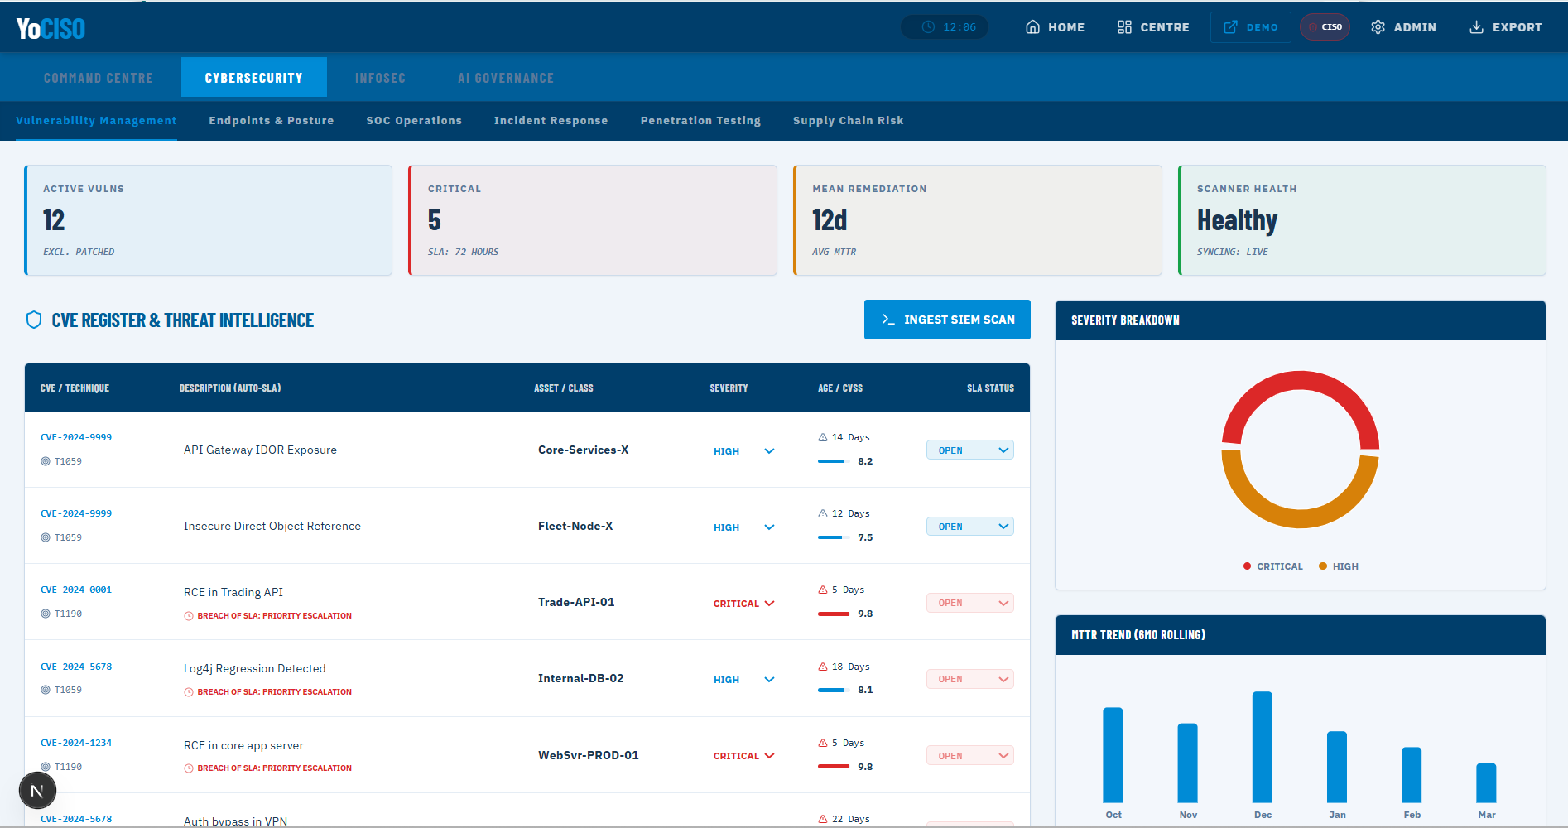This screenshot has width=1568, height=828.
Task: Go to Endpoints & Posture sub-tab
Action: [272, 121]
